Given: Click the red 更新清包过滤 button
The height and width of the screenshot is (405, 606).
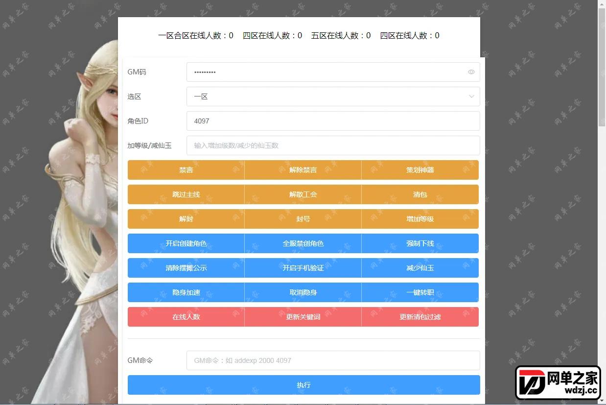Looking at the screenshot, I should click(x=420, y=317).
